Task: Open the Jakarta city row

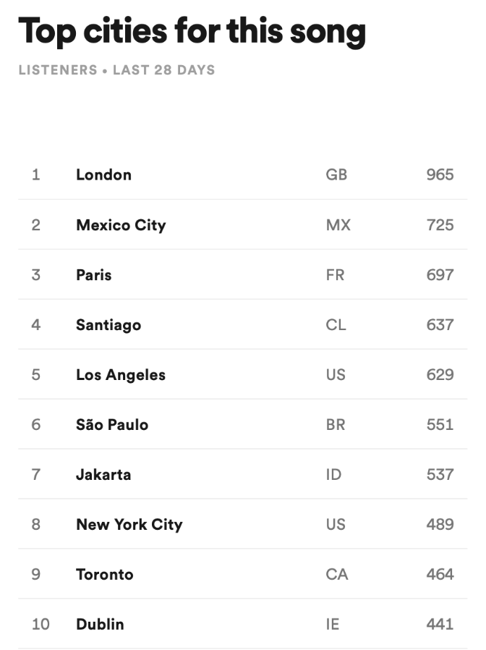Action: [103, 475]
